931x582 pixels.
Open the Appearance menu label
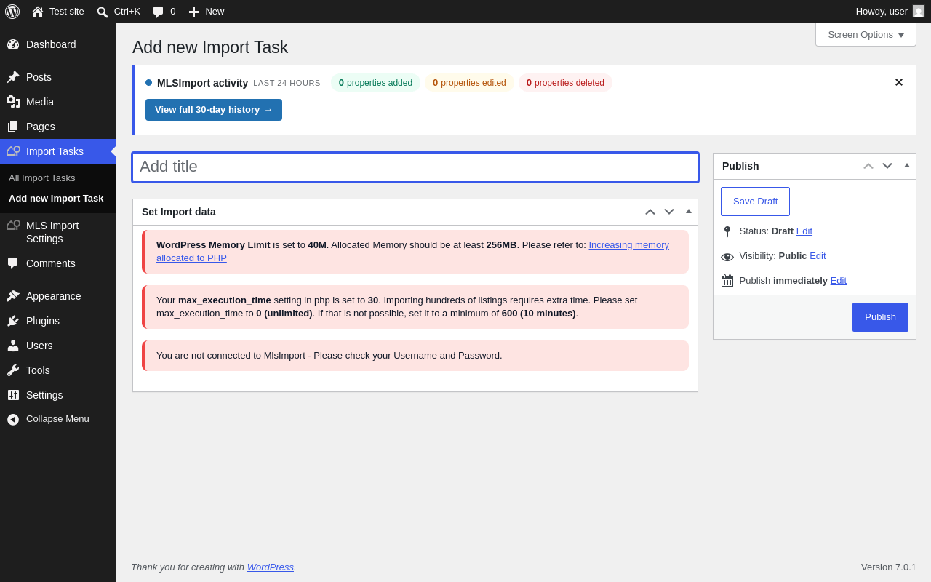point(54,296)
